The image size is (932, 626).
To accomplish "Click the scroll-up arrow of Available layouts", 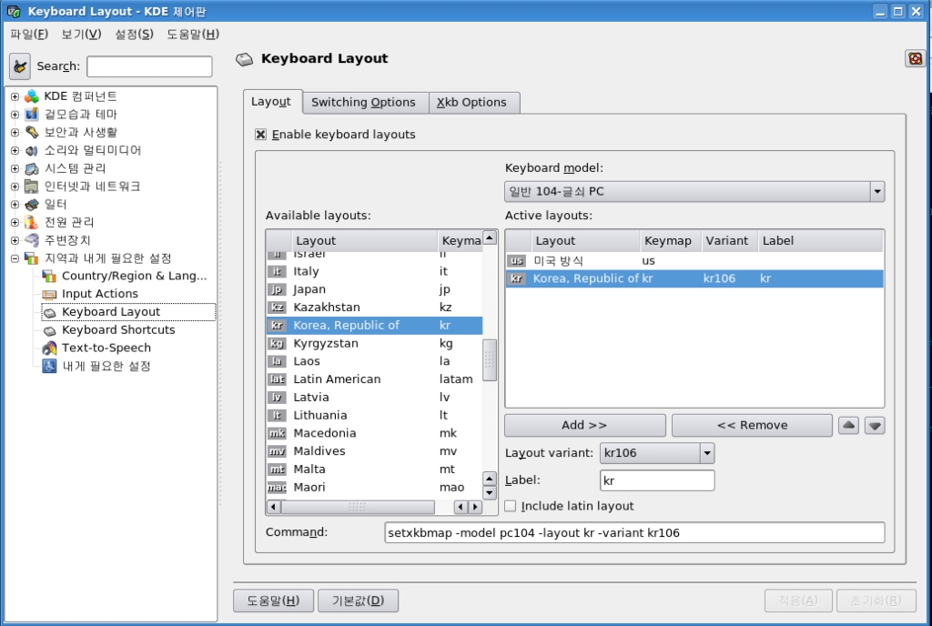I will pos(489,237).
